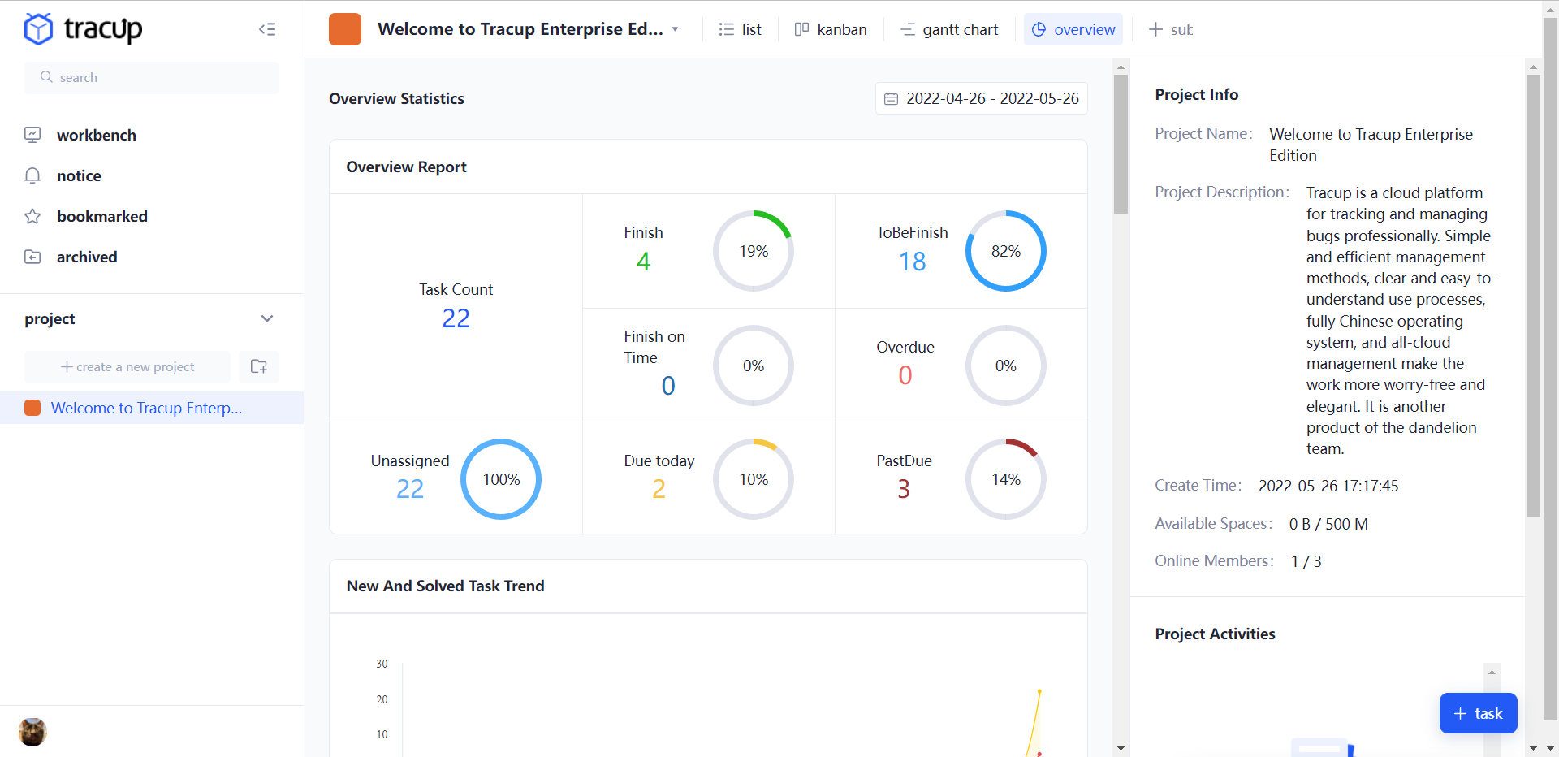Click the create a new project button

[127, 367]
